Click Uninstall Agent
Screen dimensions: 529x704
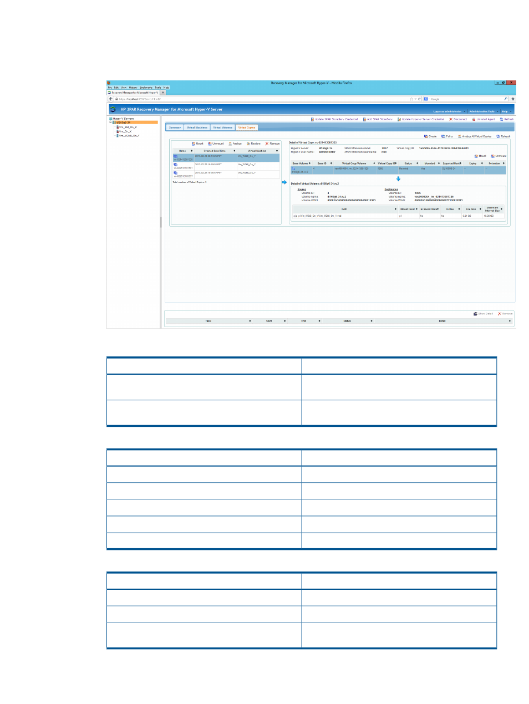pos(484,119)
